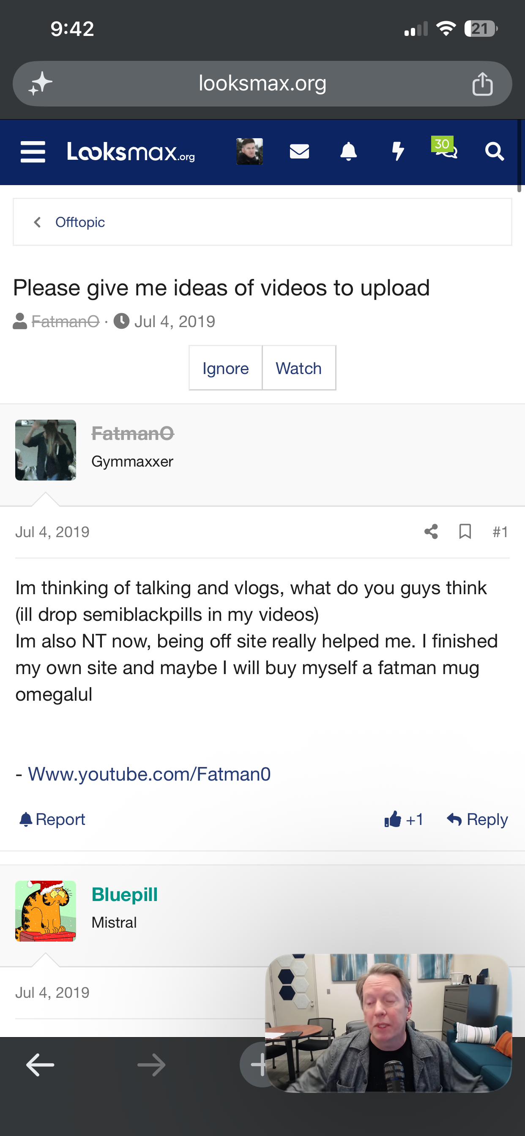Reply to FatmanO's post
This screenshot has height=1136, width=525.
click(x=477, y=819)
